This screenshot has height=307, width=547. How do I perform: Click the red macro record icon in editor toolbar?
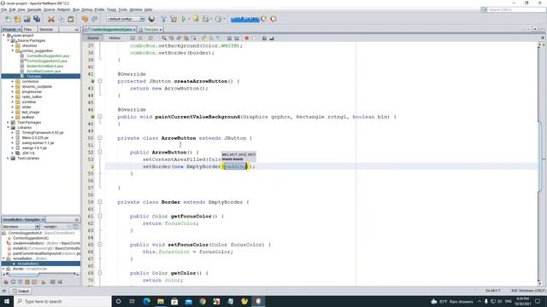click(x=247, y=38)
